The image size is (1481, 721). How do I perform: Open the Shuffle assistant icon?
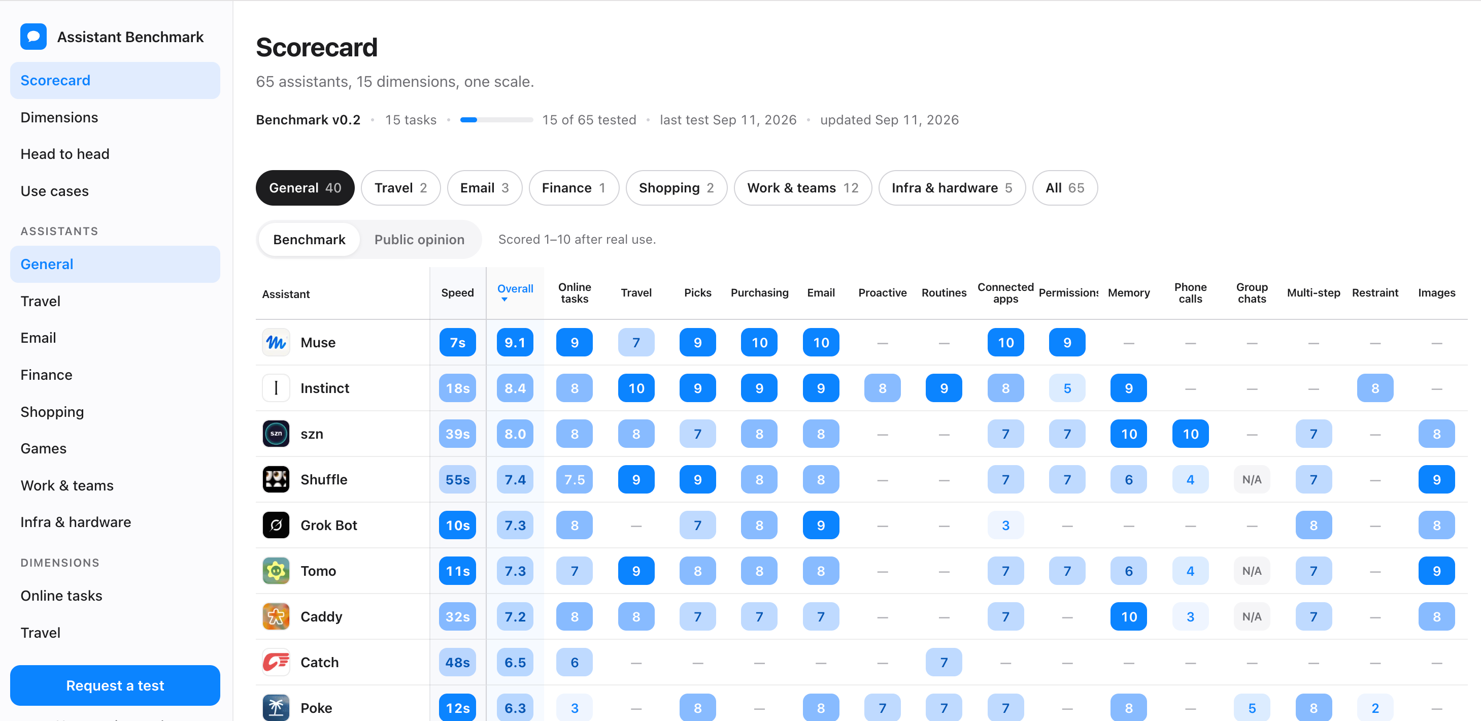[276, 479]
